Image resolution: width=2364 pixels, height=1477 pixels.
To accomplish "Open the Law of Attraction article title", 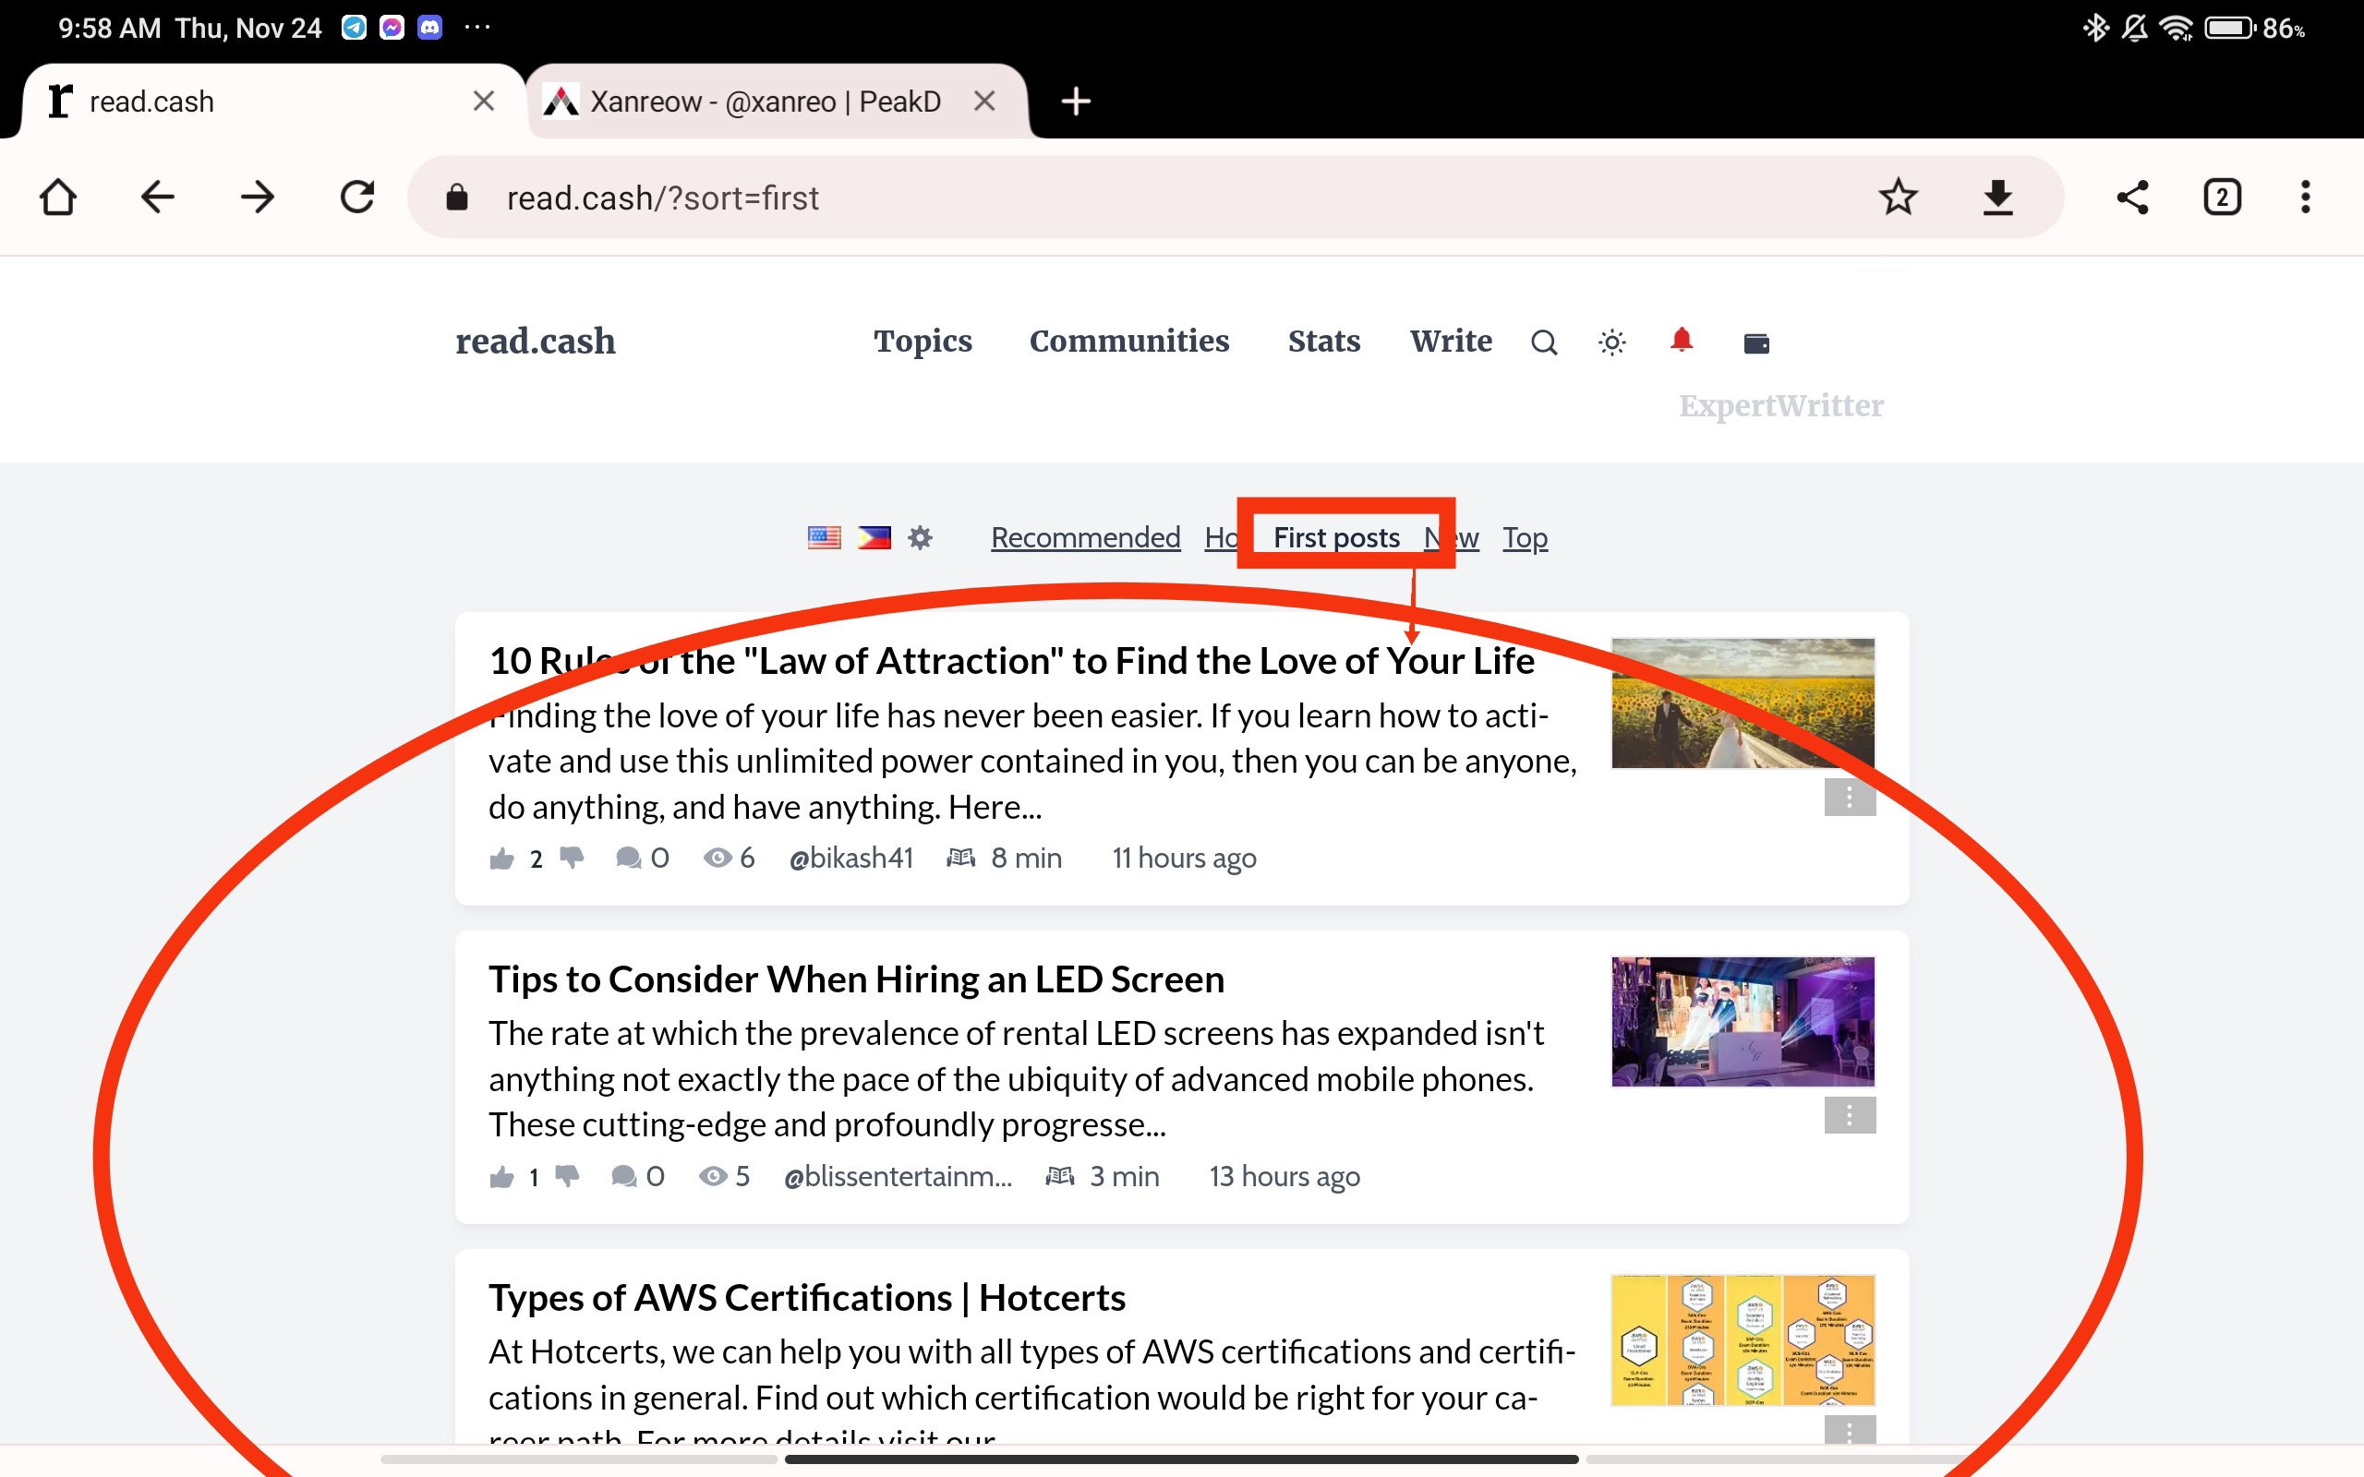I will click(x=1011, y=661).
